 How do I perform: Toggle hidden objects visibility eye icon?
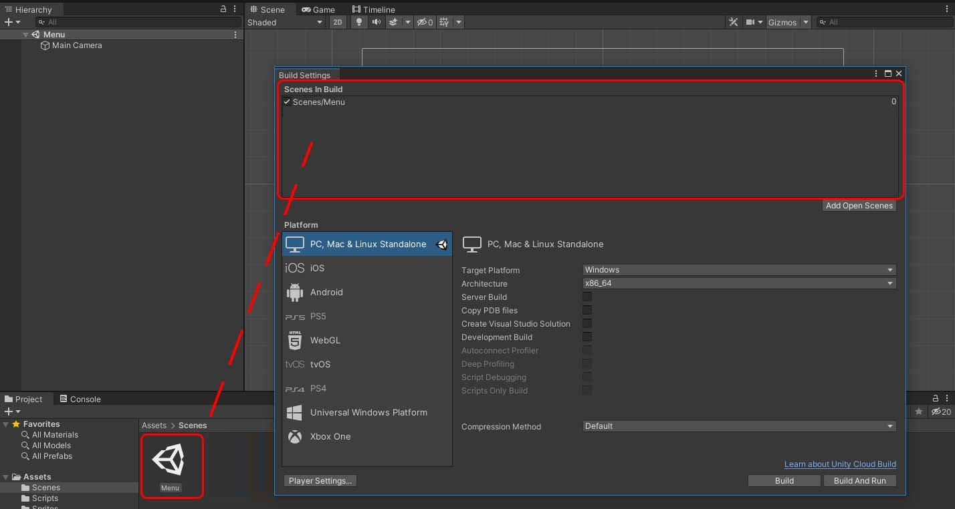click(425, 22)
